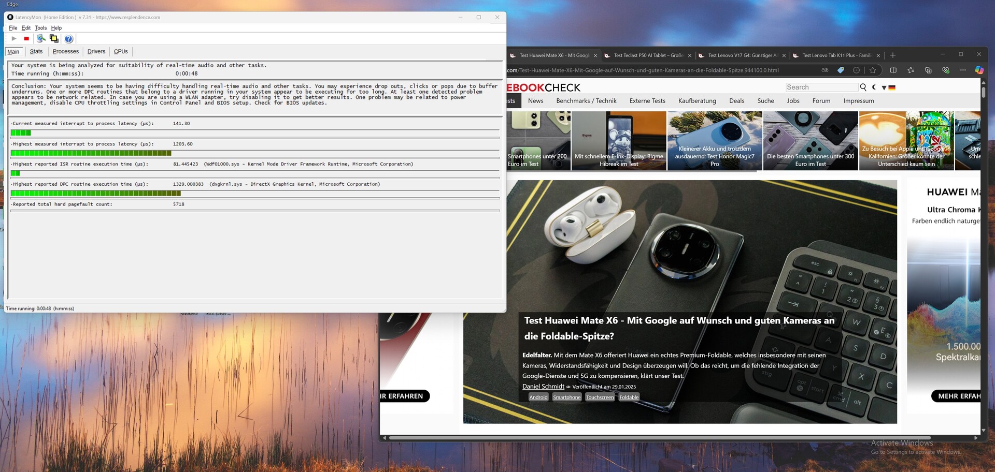Viewport: 995px width, 472px height.
Task: Open LatencyMon help with blue question icon
Action: 68,39
